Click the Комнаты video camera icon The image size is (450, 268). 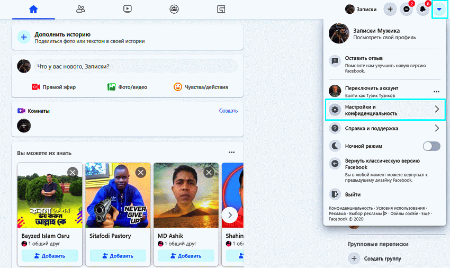pos(21,111)
